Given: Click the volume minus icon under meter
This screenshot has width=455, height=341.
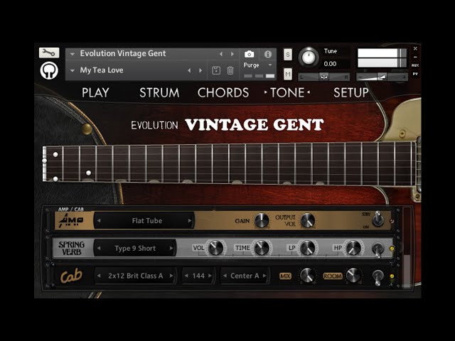Looking at the screenshot, I should tap(360, 77).
